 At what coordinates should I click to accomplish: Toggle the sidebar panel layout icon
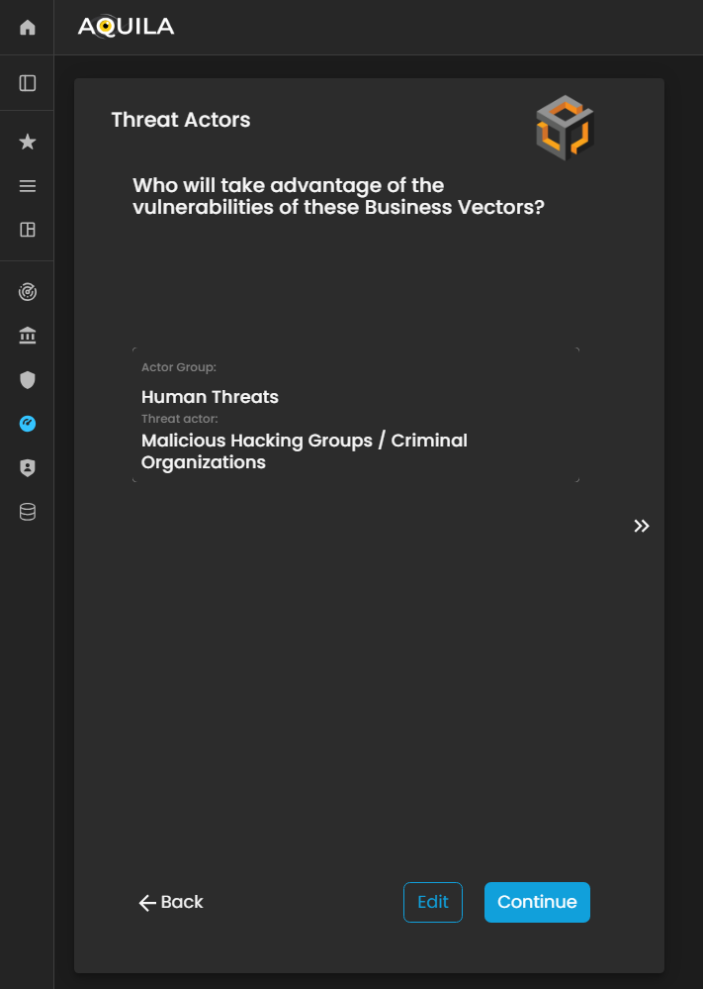28,83
